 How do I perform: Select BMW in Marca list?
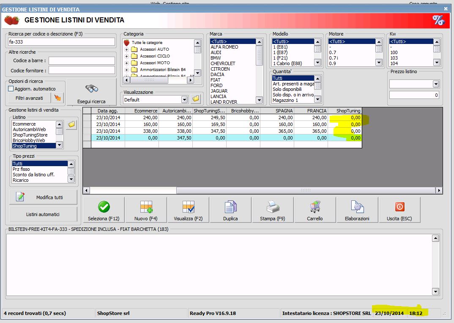pos(233,58)
